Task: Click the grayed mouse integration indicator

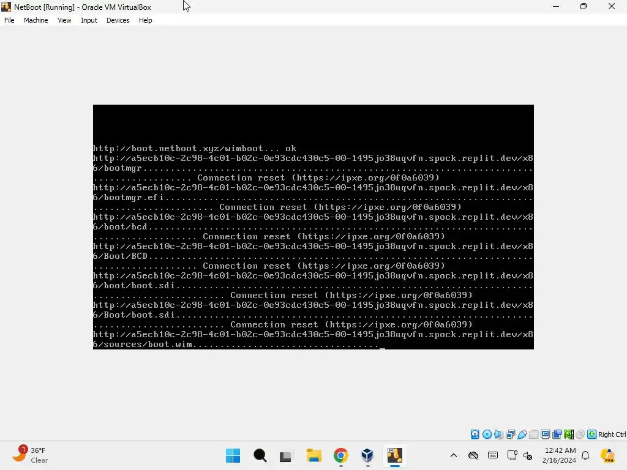Action: (580, 435)
